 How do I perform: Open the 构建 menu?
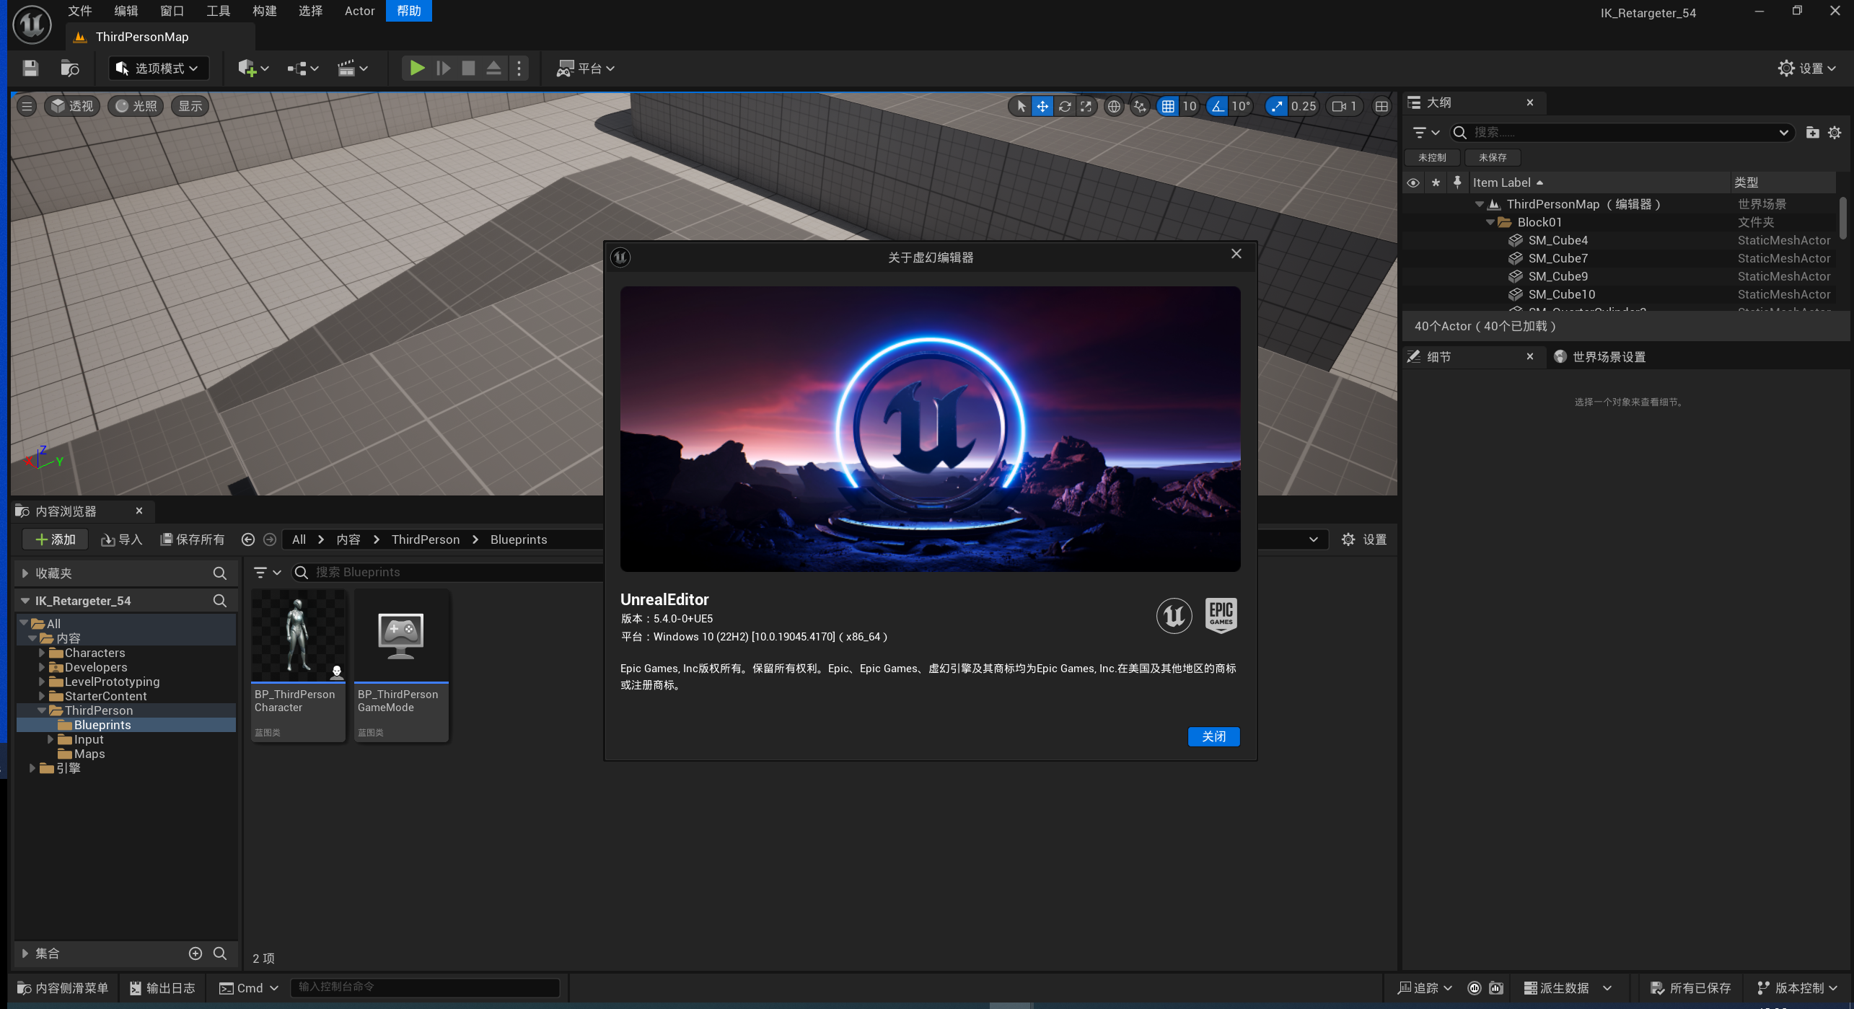(x=264, y=11)
